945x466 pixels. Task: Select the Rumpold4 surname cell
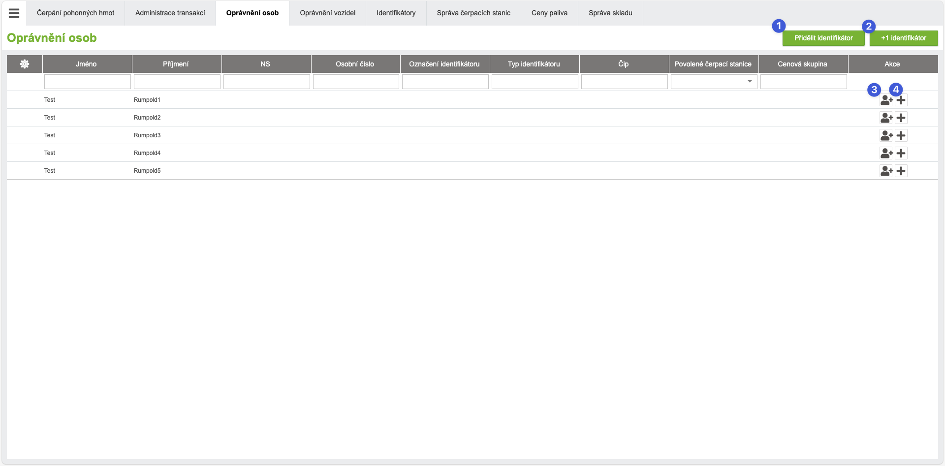pyautogui.click(x=147, y=153)
